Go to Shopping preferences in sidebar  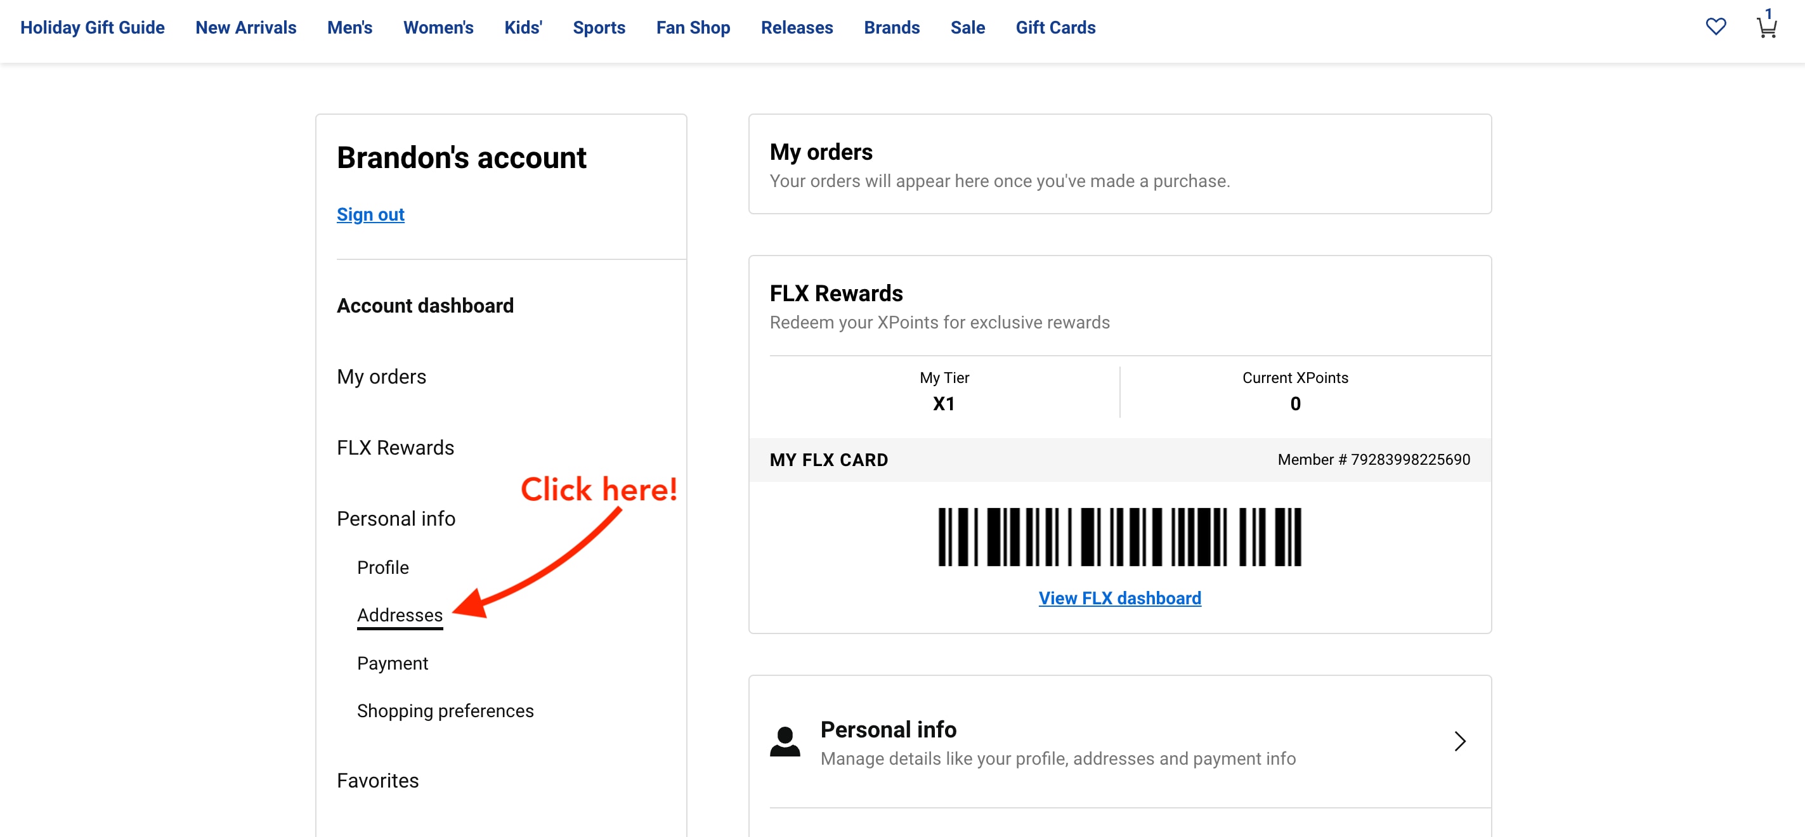pos(445,710)
